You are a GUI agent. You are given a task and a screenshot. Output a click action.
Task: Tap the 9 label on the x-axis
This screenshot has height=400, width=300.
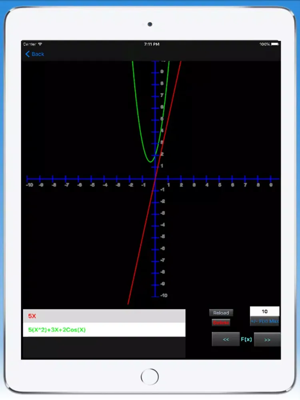(271, 185)
